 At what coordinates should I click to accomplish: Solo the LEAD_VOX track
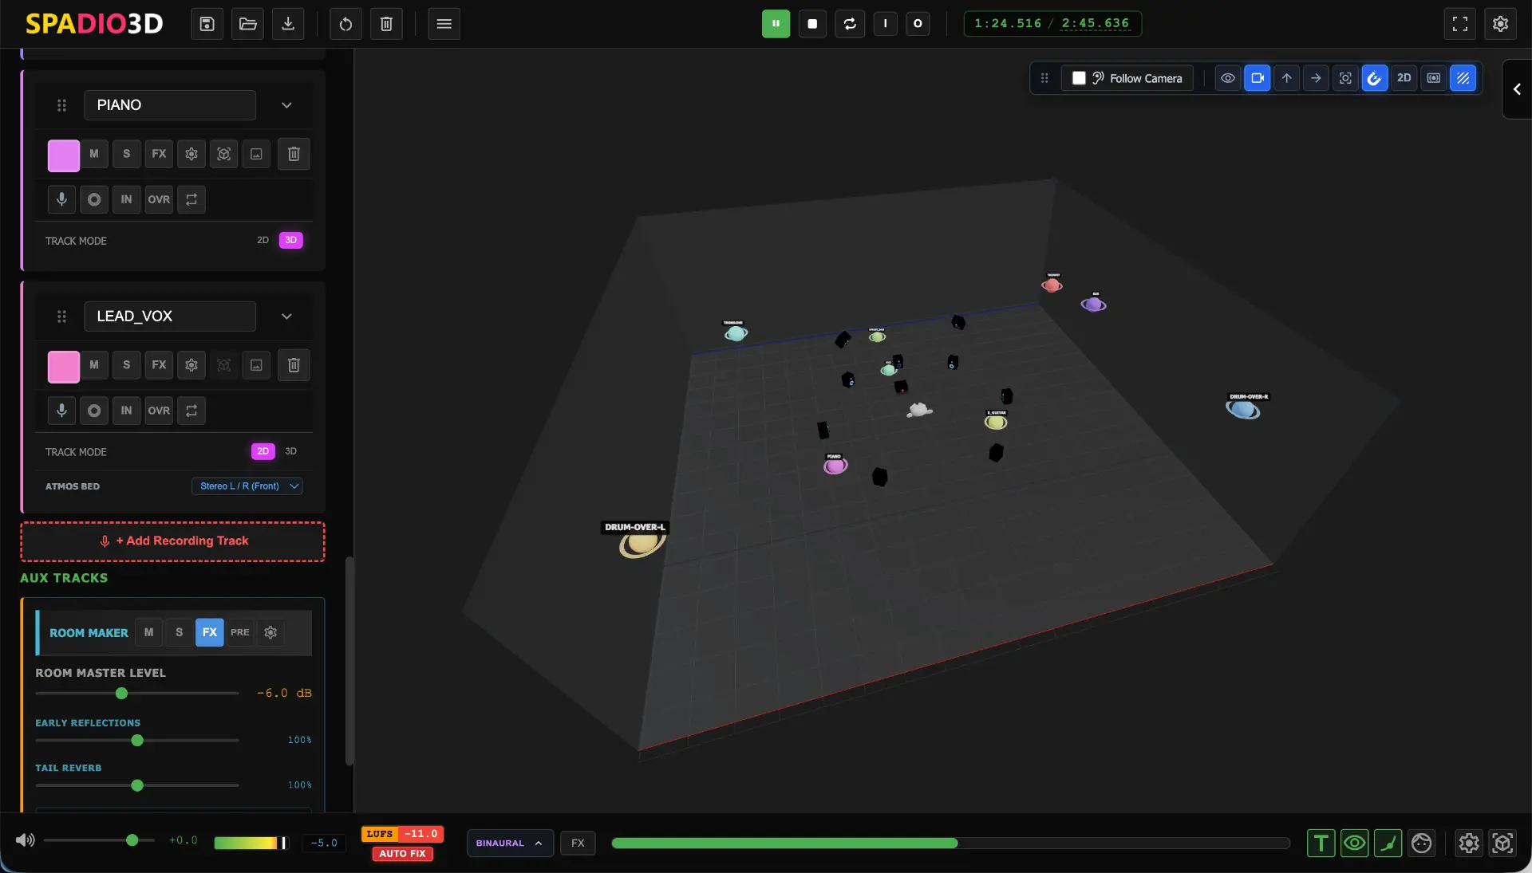click(127, 365)
